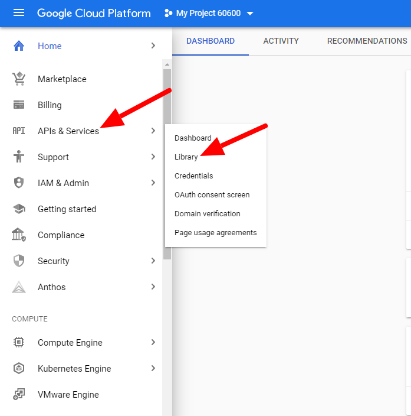Click the Kubernetes Engine hexagon icon
The width and height of the screenshot is (411, 416).
19,369
